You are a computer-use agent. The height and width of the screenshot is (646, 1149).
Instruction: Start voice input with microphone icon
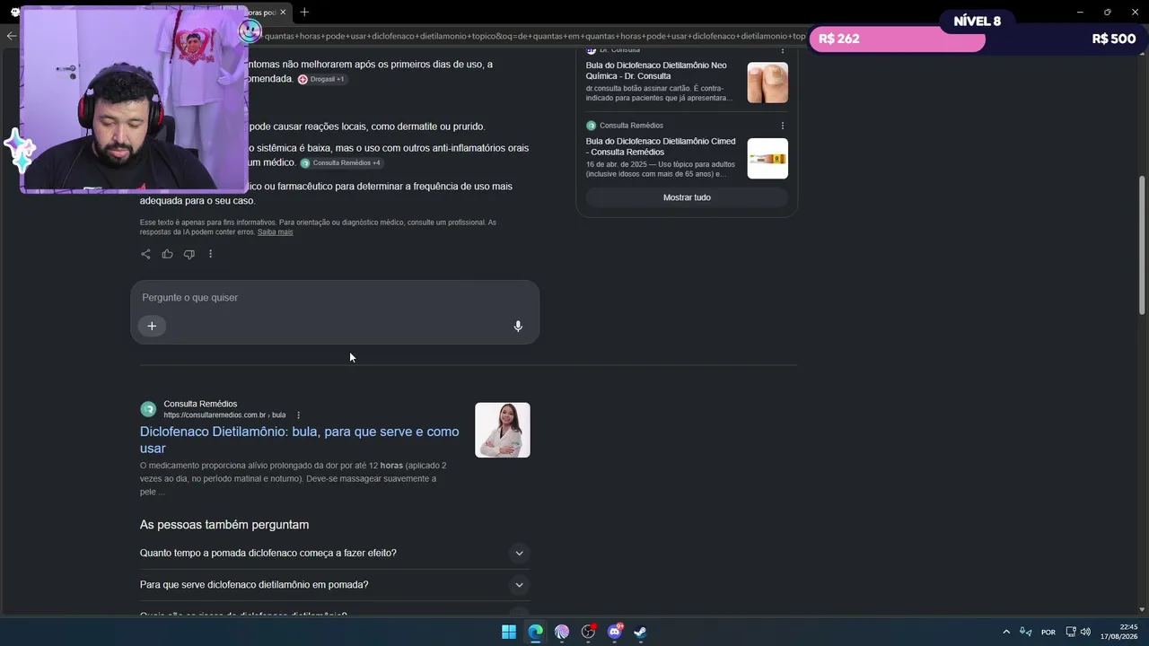tap(518, 327)
